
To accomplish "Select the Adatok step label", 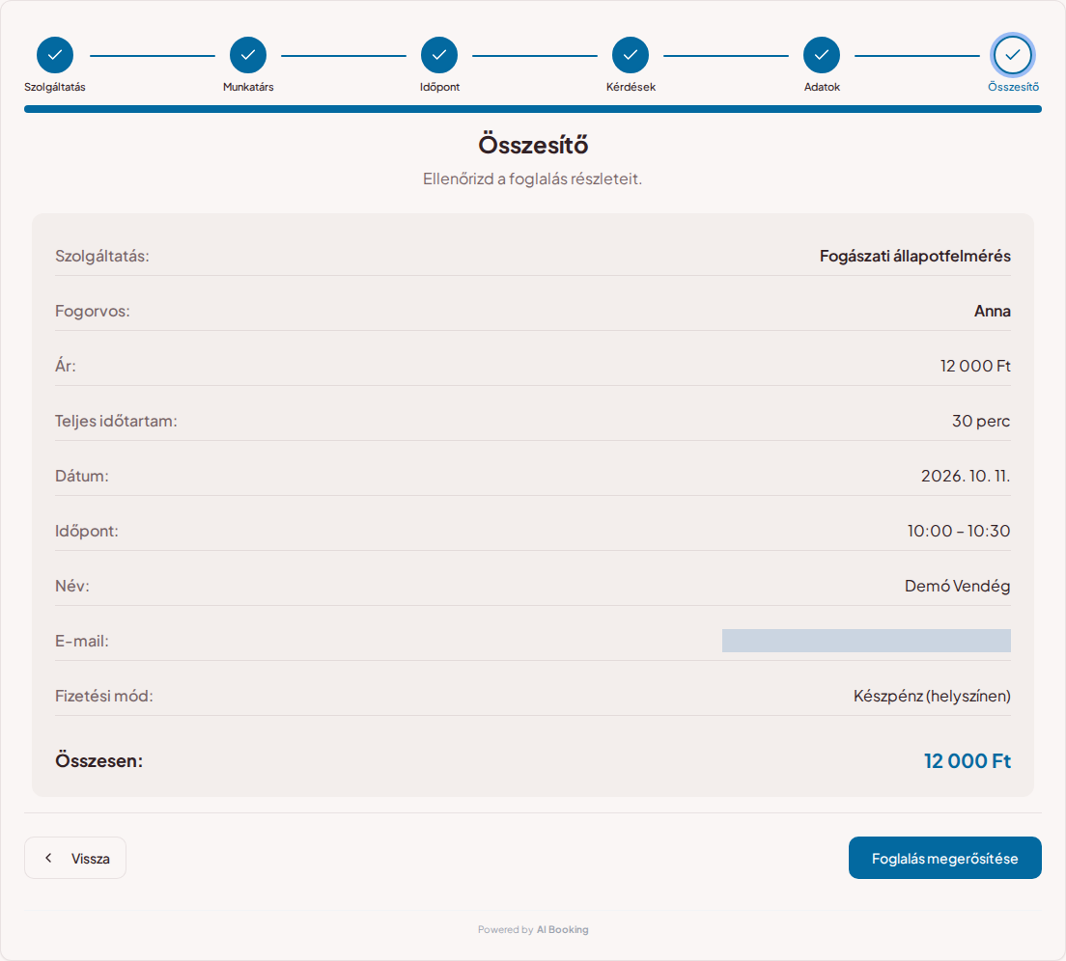I will (x=822, y=87).
